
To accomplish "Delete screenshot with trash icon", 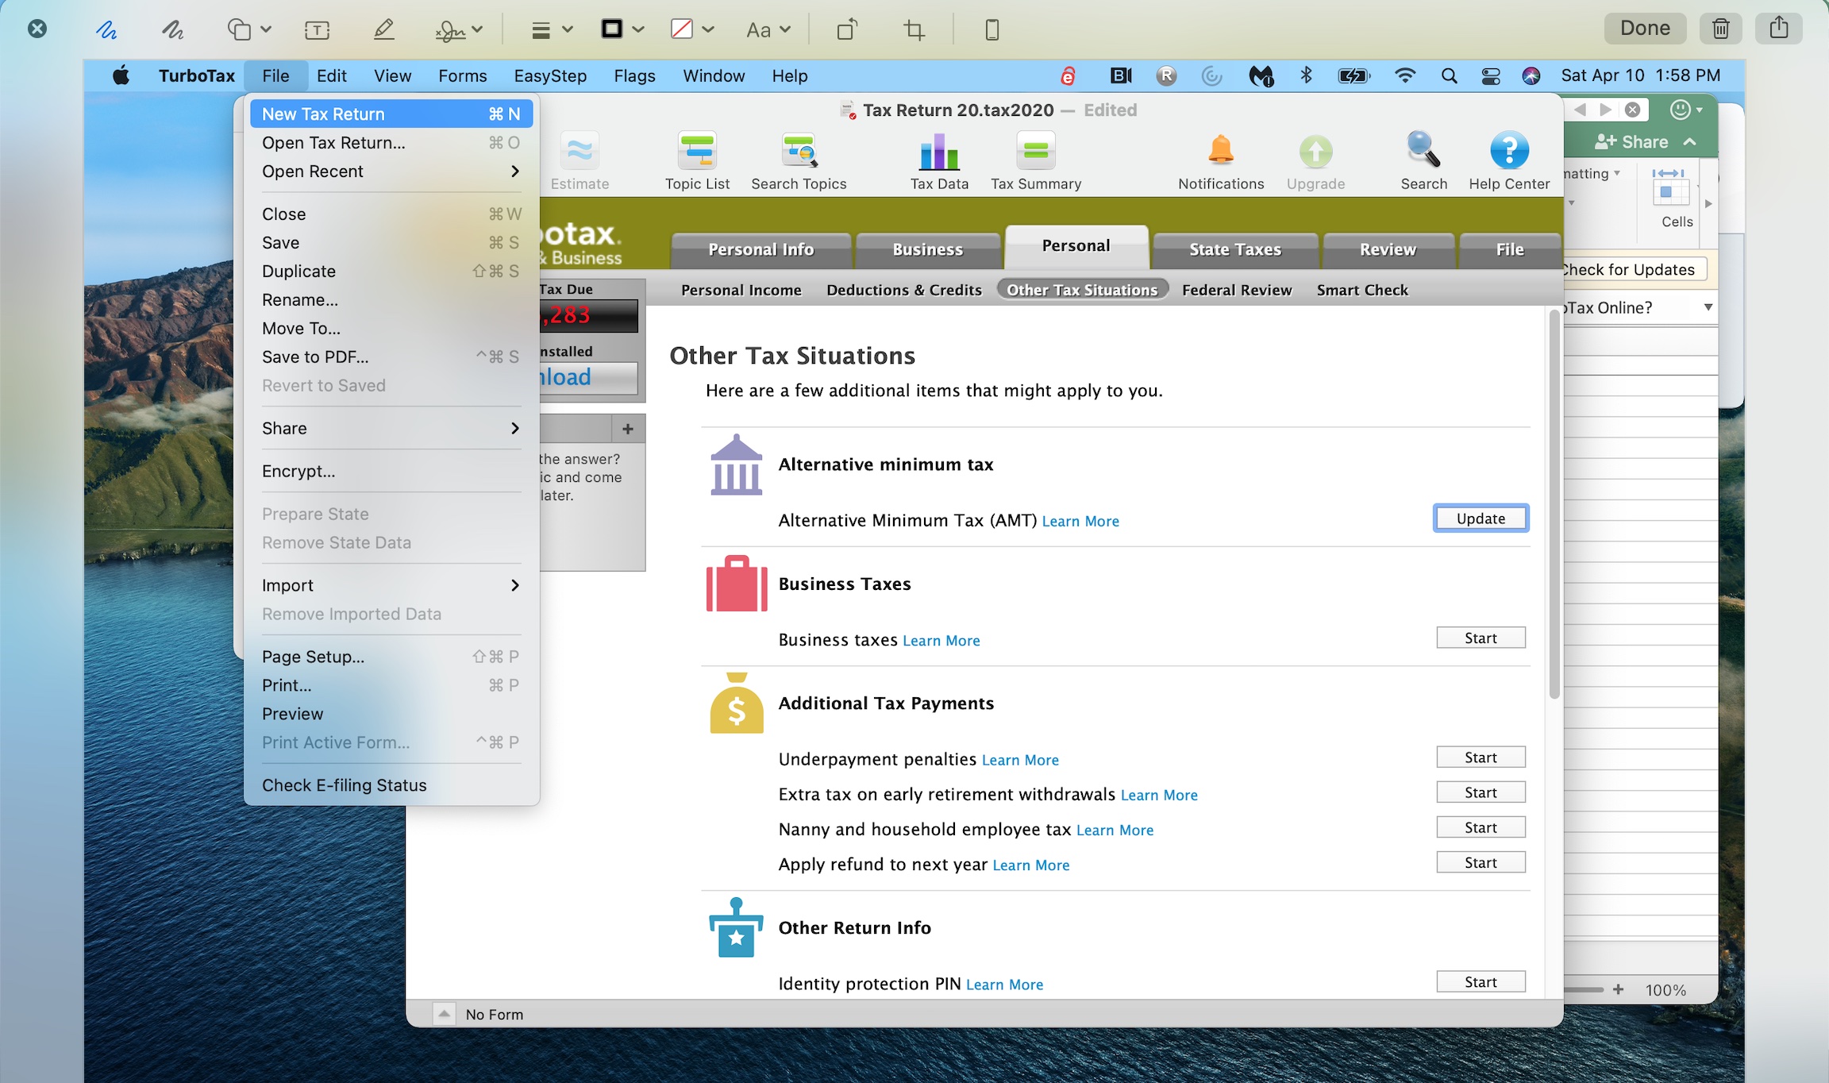I will pos(1720,29).
